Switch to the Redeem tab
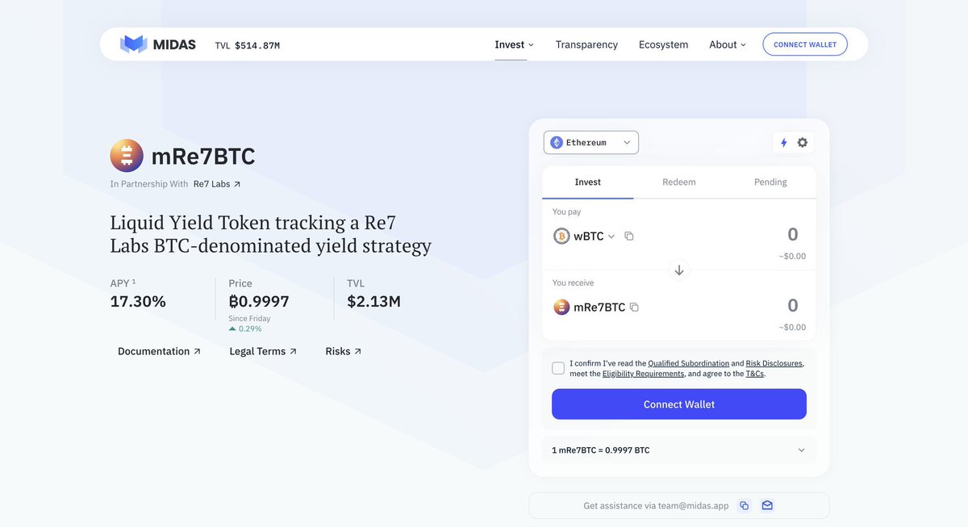This screenshot has height=527, width=968. pyautogui.click(x=679, y=182)
